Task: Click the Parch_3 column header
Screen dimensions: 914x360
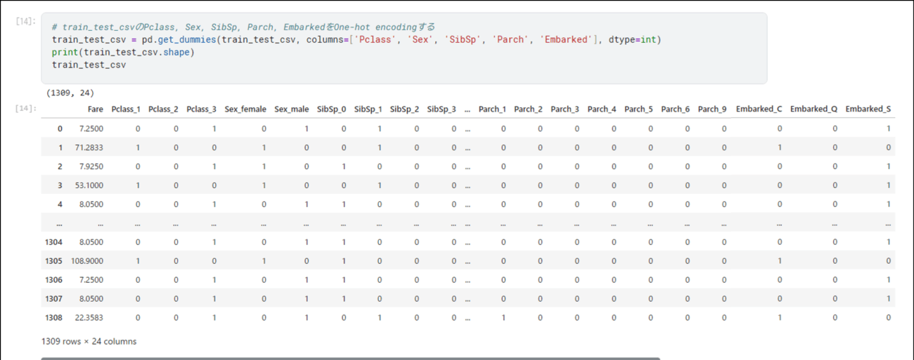Action: pos(565,109)
